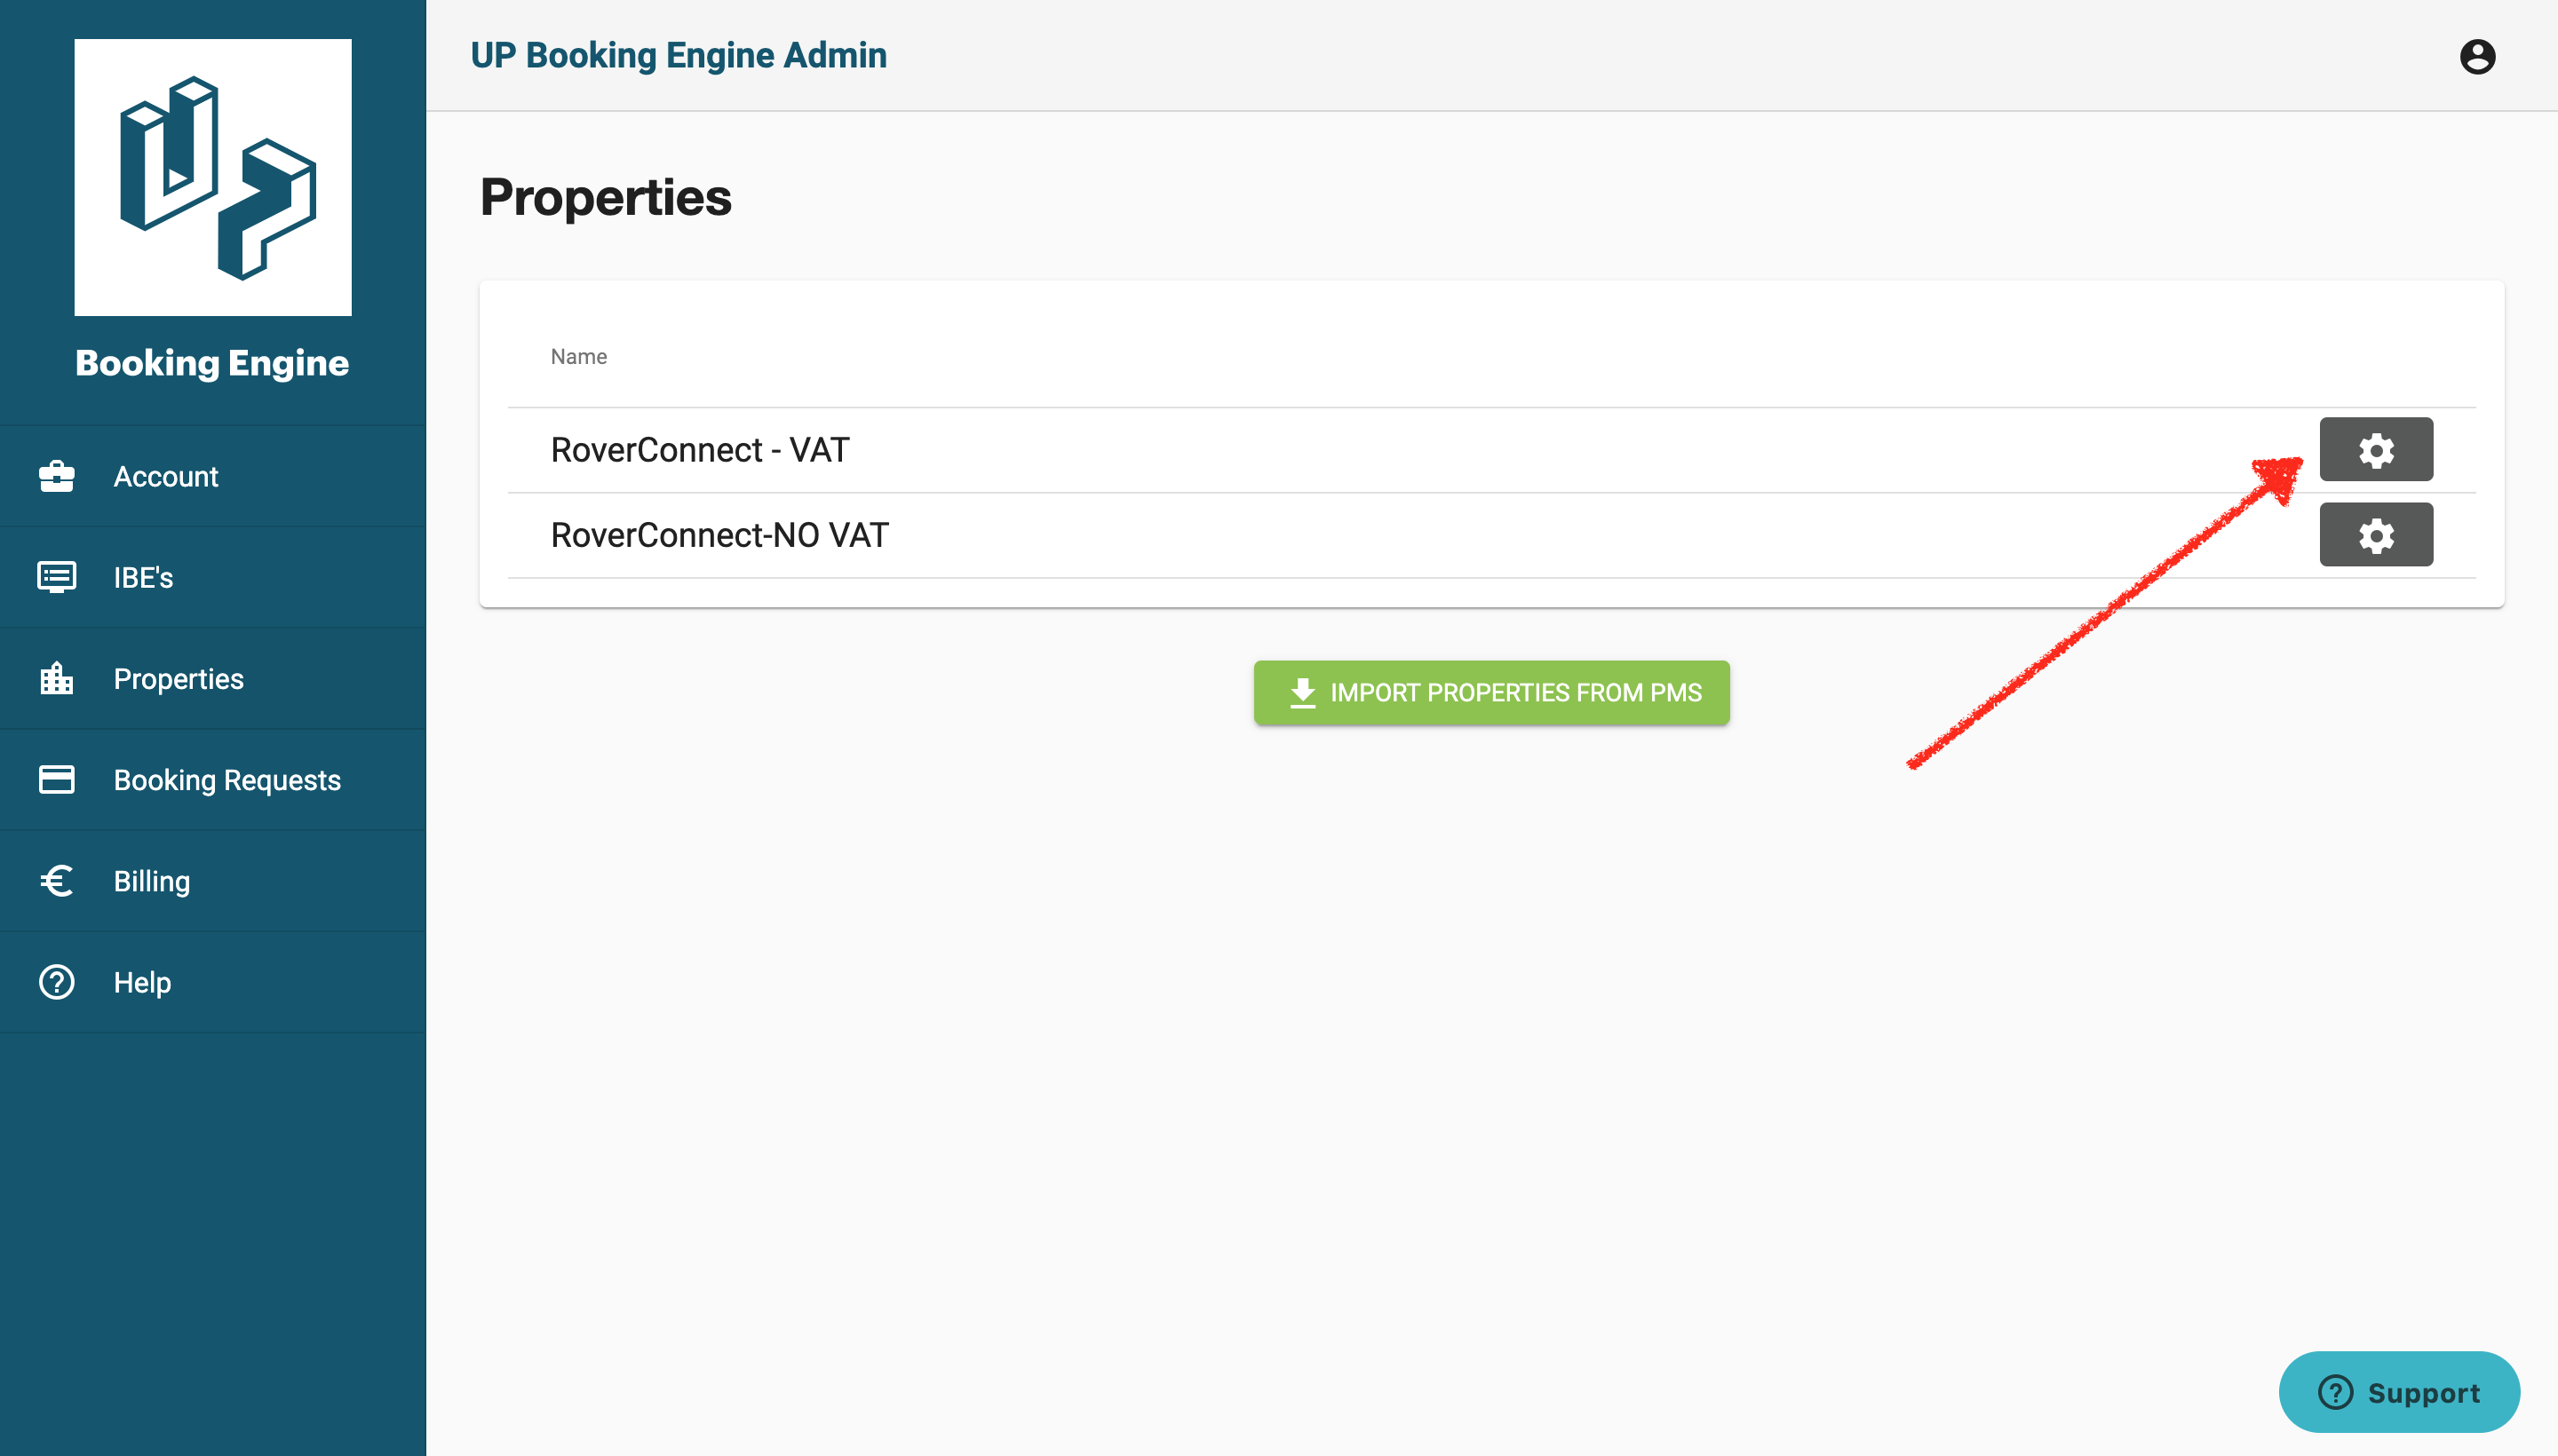Viewport: 2558px width, 1456px height.
Task: Open the user account profile icon
Action: point(2477,57)
